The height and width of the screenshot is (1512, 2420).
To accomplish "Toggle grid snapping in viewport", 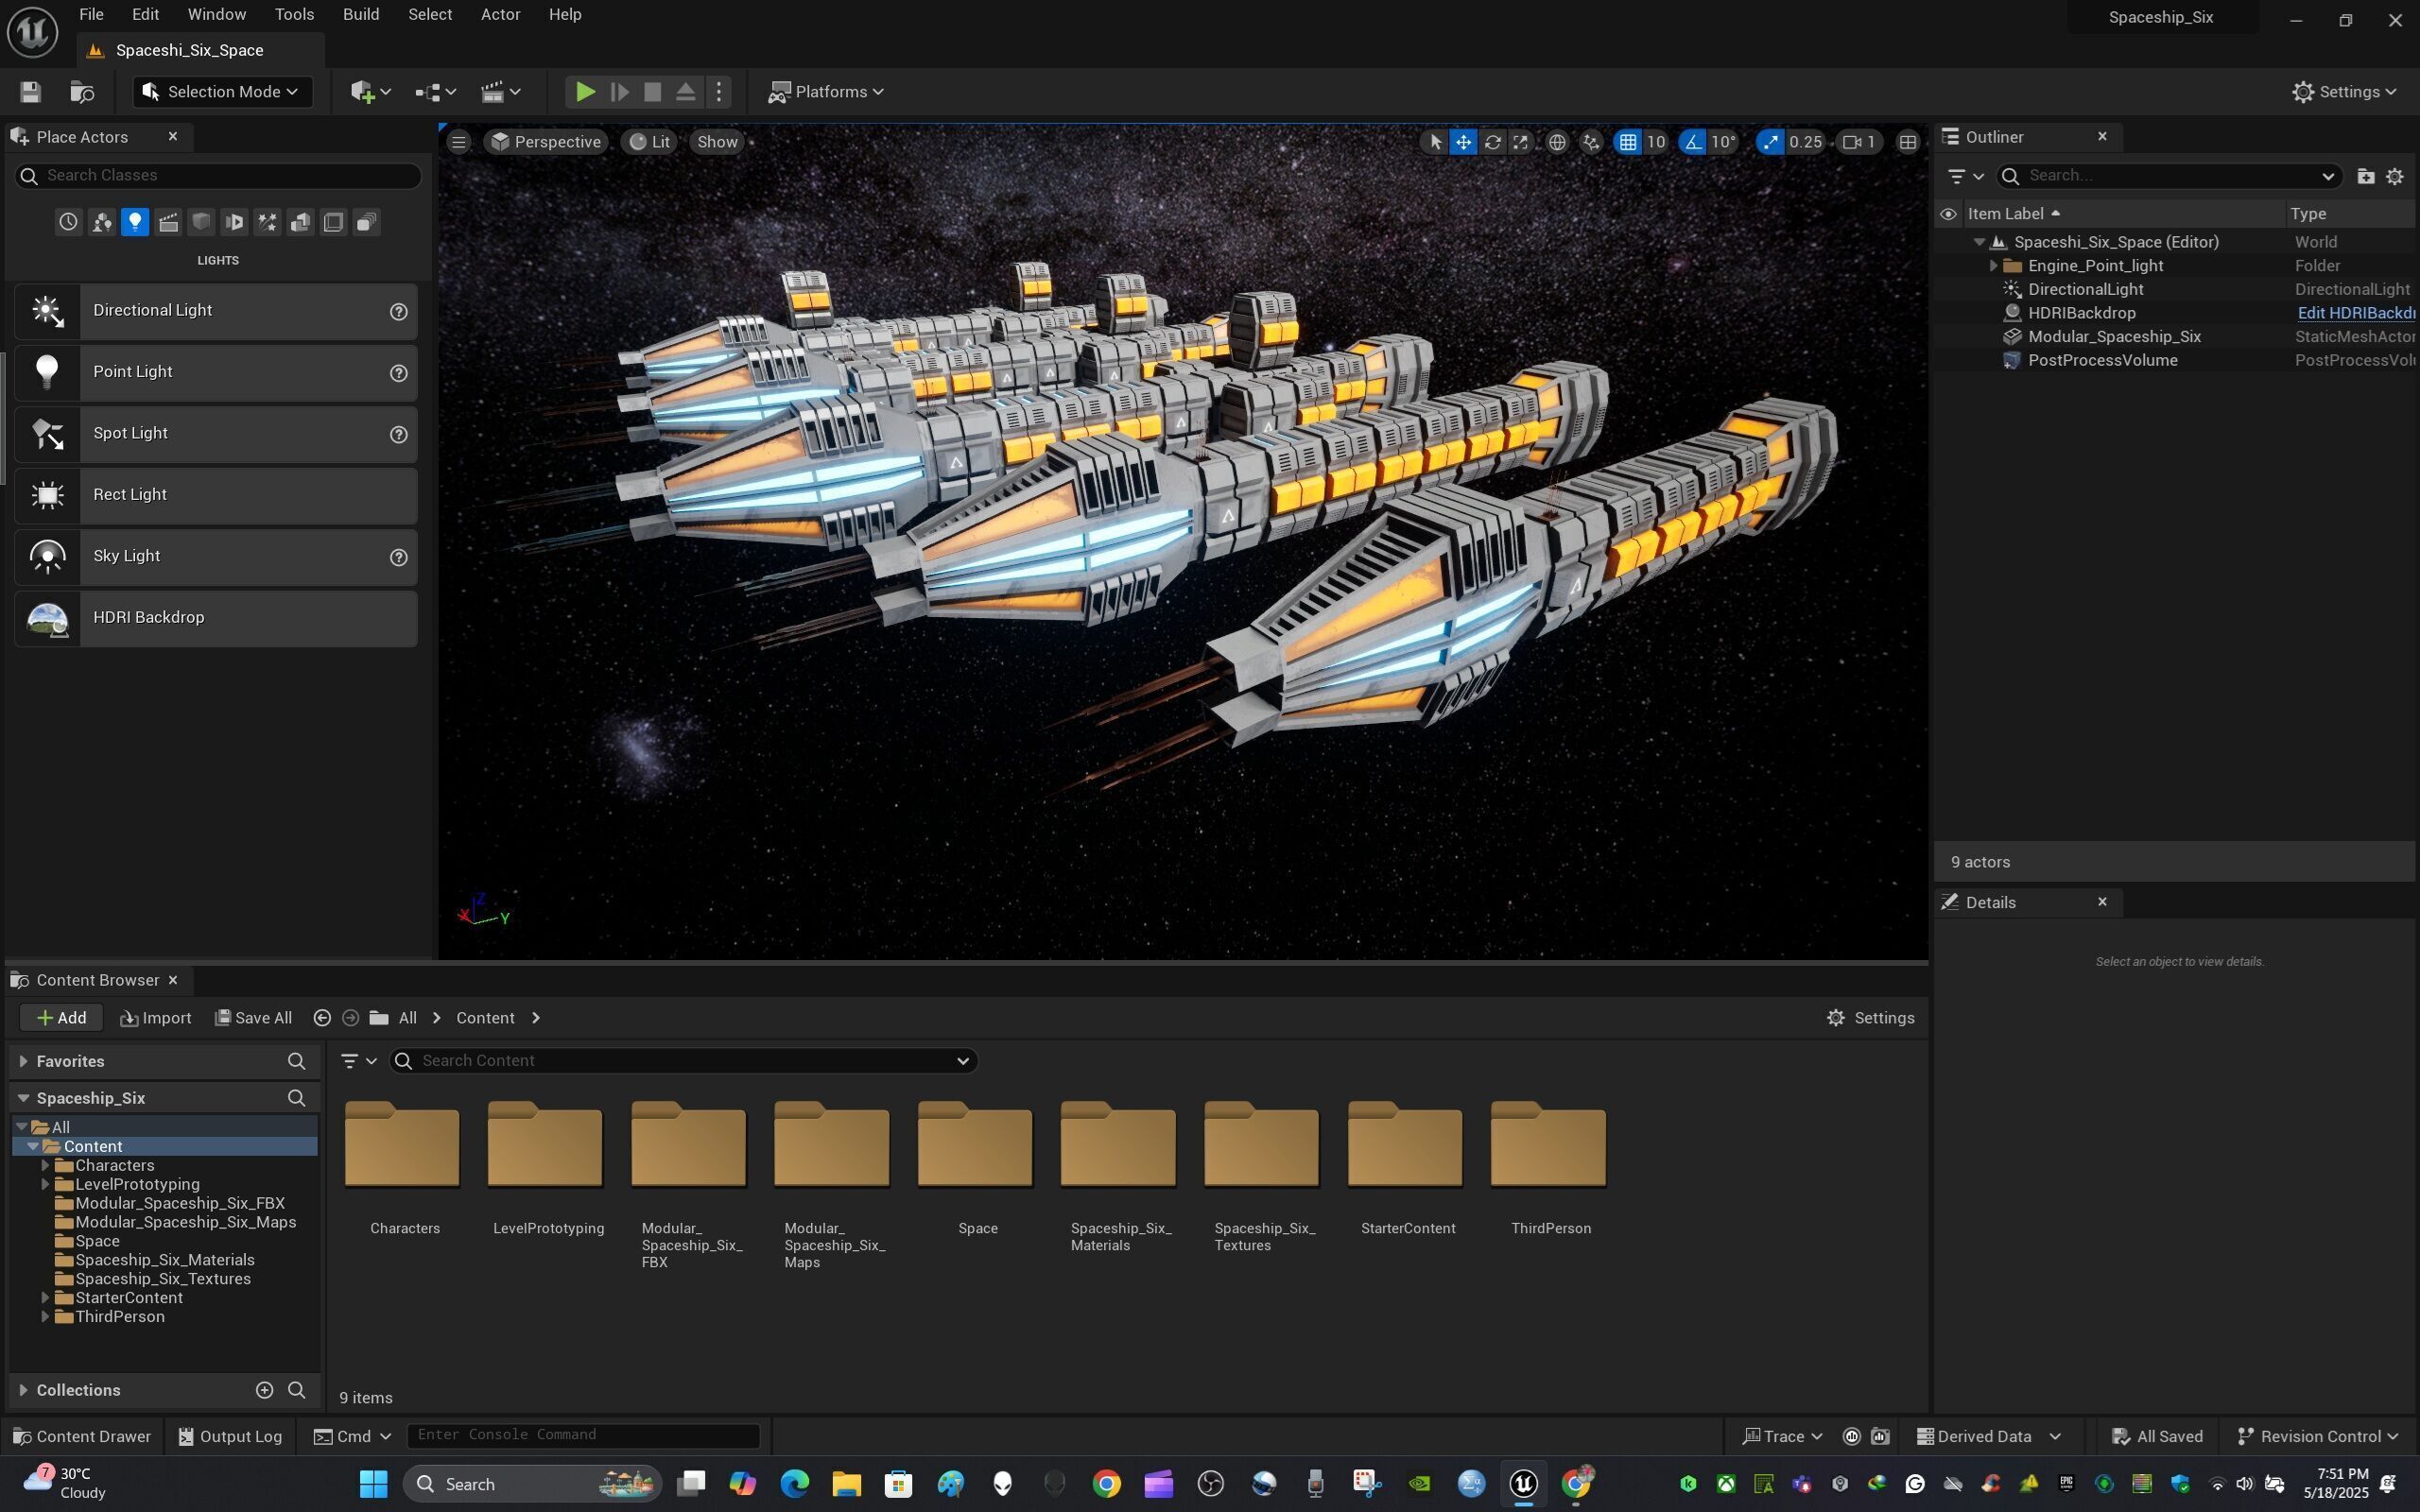I will pyautogui.click(x=1628, y=142).
